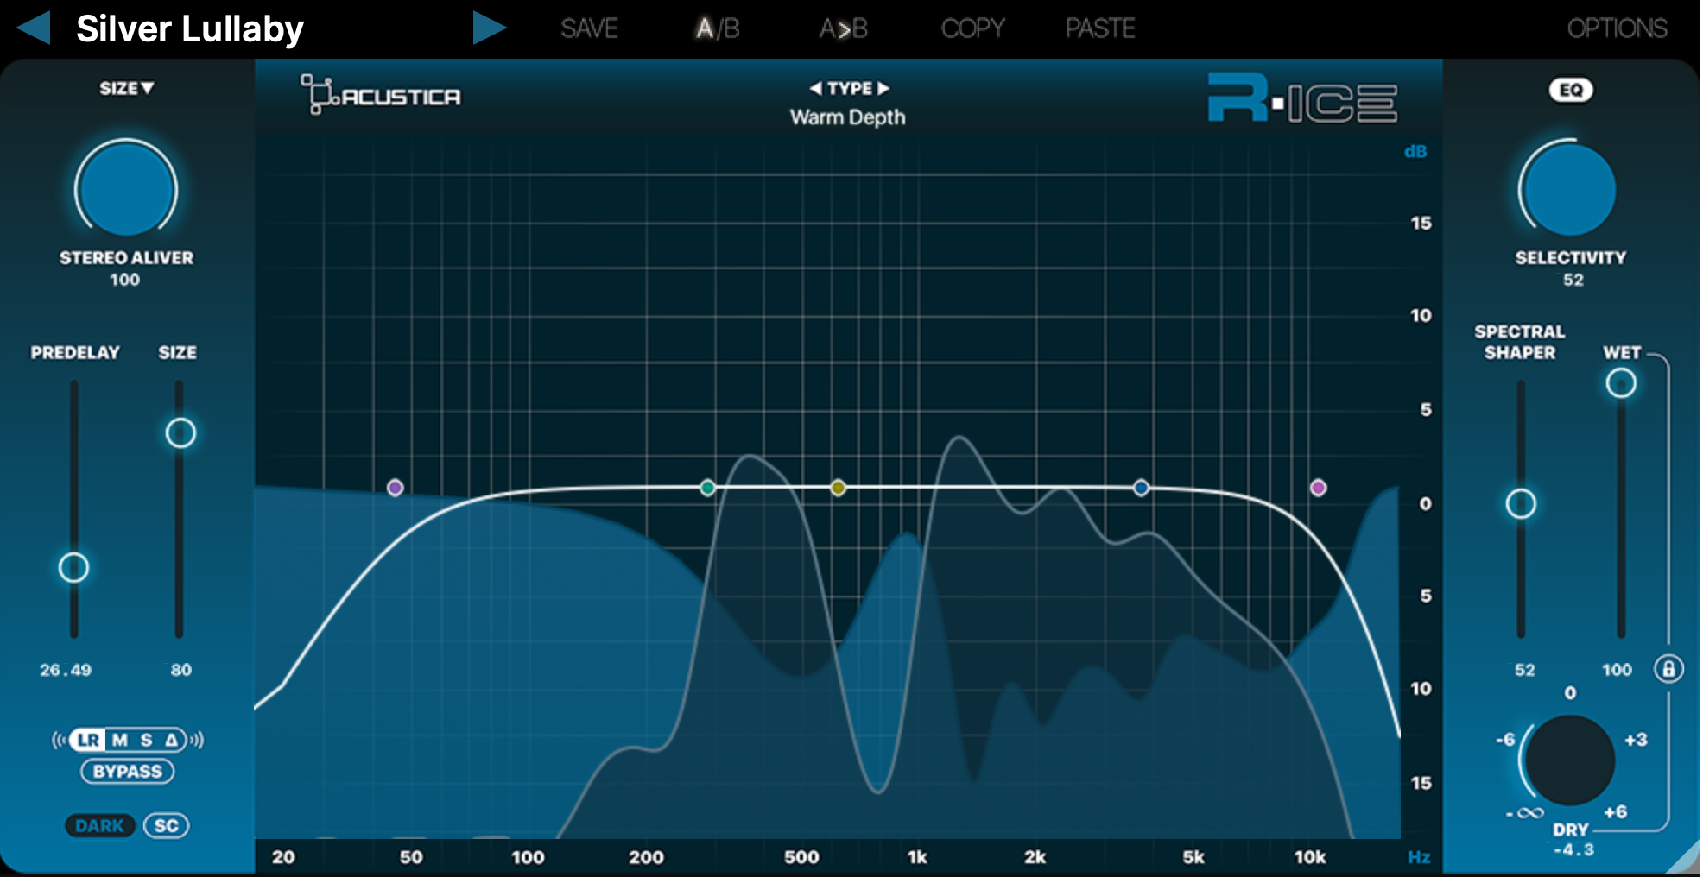
Task: Click the wet/dry lock icon
Action: pos(1668,669)
